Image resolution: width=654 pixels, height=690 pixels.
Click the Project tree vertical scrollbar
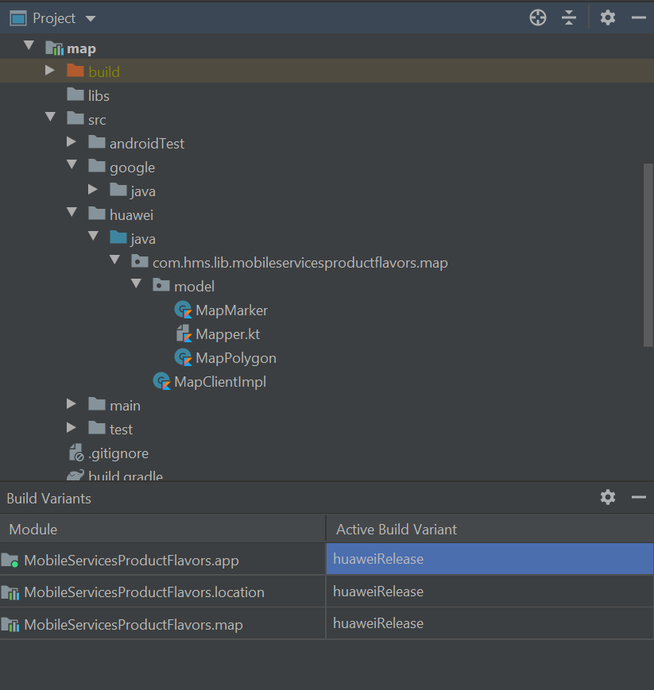648,255
